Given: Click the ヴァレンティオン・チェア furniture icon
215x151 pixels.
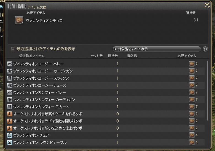Looking at the screenshot, I should 10,135.
